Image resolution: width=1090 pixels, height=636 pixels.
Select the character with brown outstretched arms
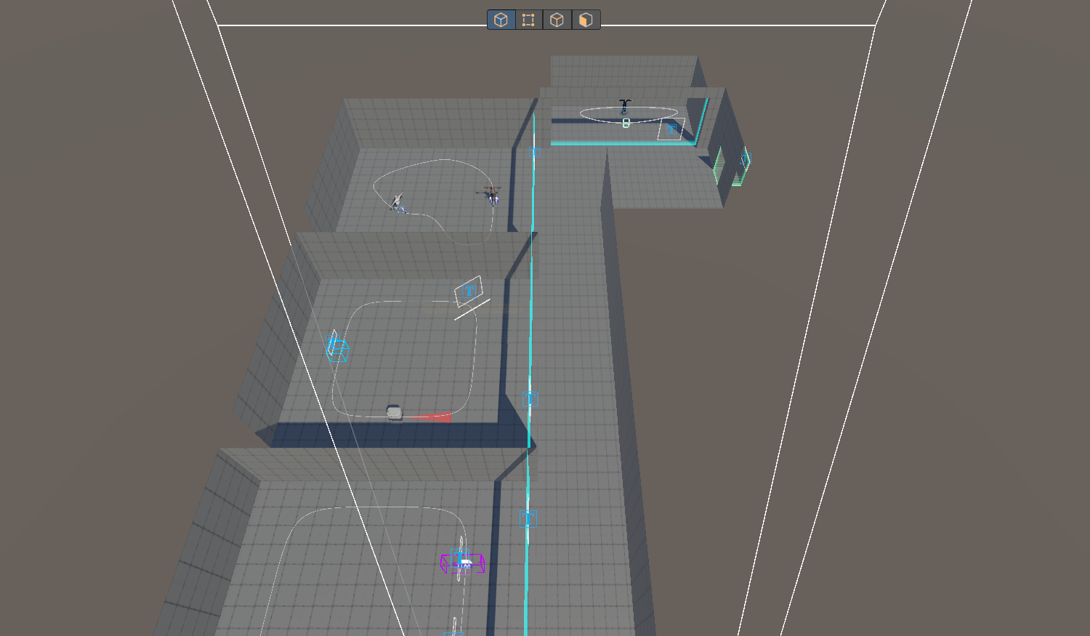tap(493, 194)
